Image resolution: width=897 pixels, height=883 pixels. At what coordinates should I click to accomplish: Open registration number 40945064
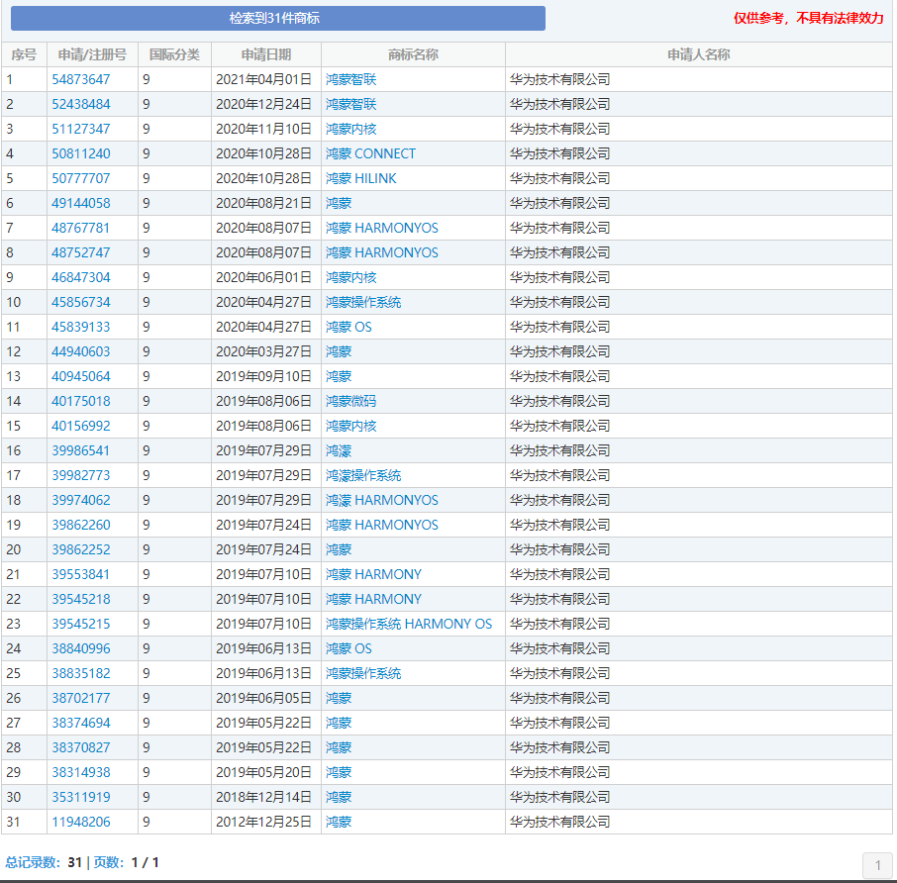[80, 376]
